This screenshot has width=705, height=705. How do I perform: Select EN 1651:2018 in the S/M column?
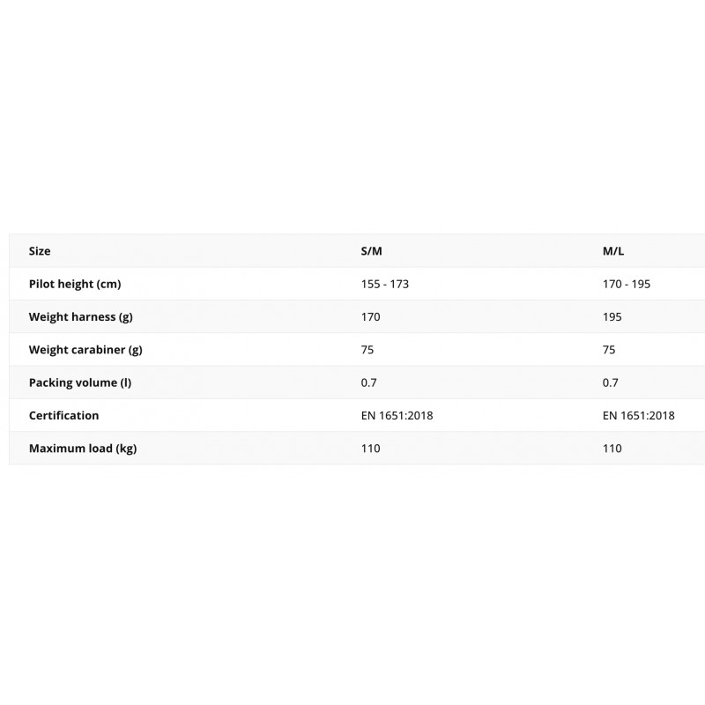[x=397, y=415]
